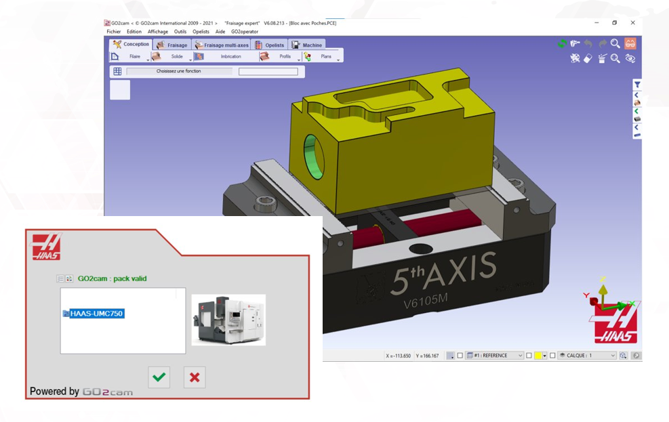
Task: Expand the green chevron side panel
Action: tap(636, 111)
